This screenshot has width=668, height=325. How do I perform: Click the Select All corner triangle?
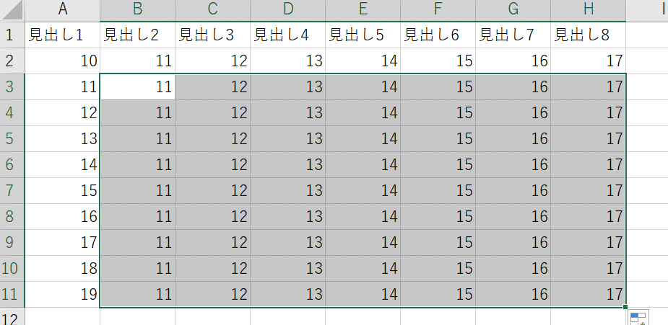pyautogui.click(x=12, y=11)
